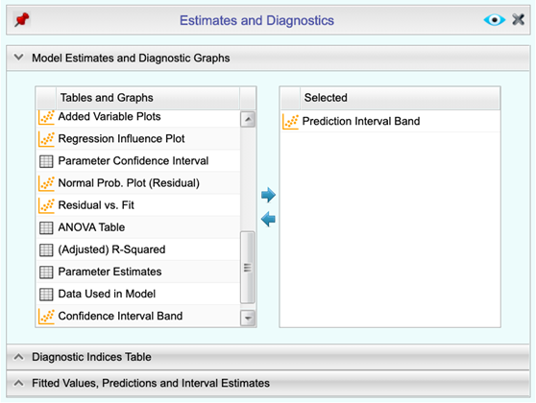Click the scroll up arrow button
Image resolution: width=536 pixels, height=403 pixels.
(x=248, y=120)
